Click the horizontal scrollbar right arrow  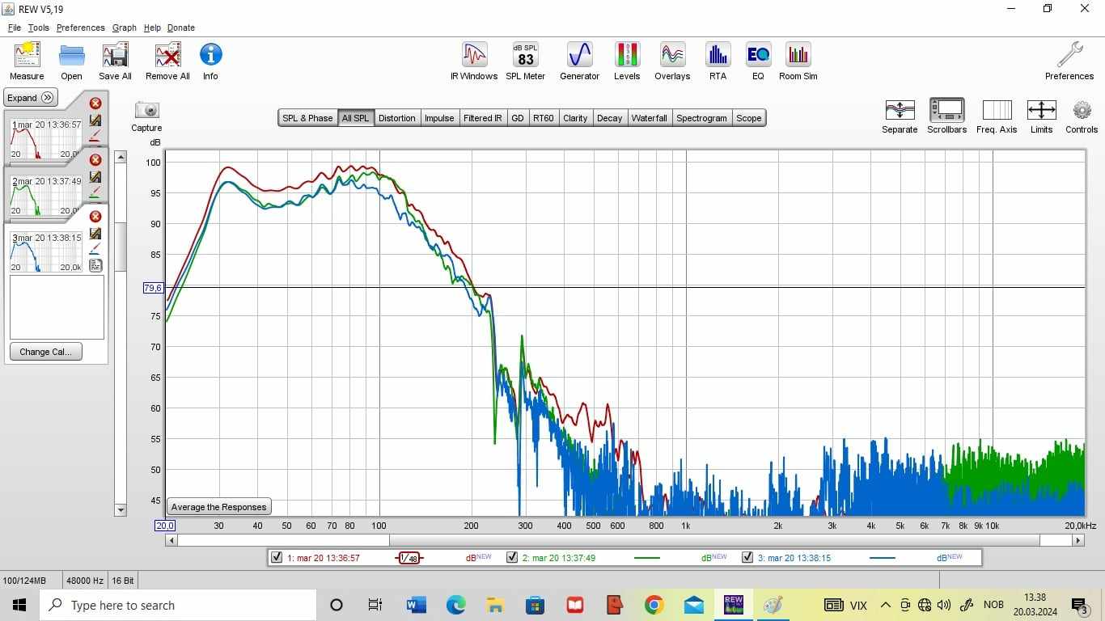[1078, 540]
